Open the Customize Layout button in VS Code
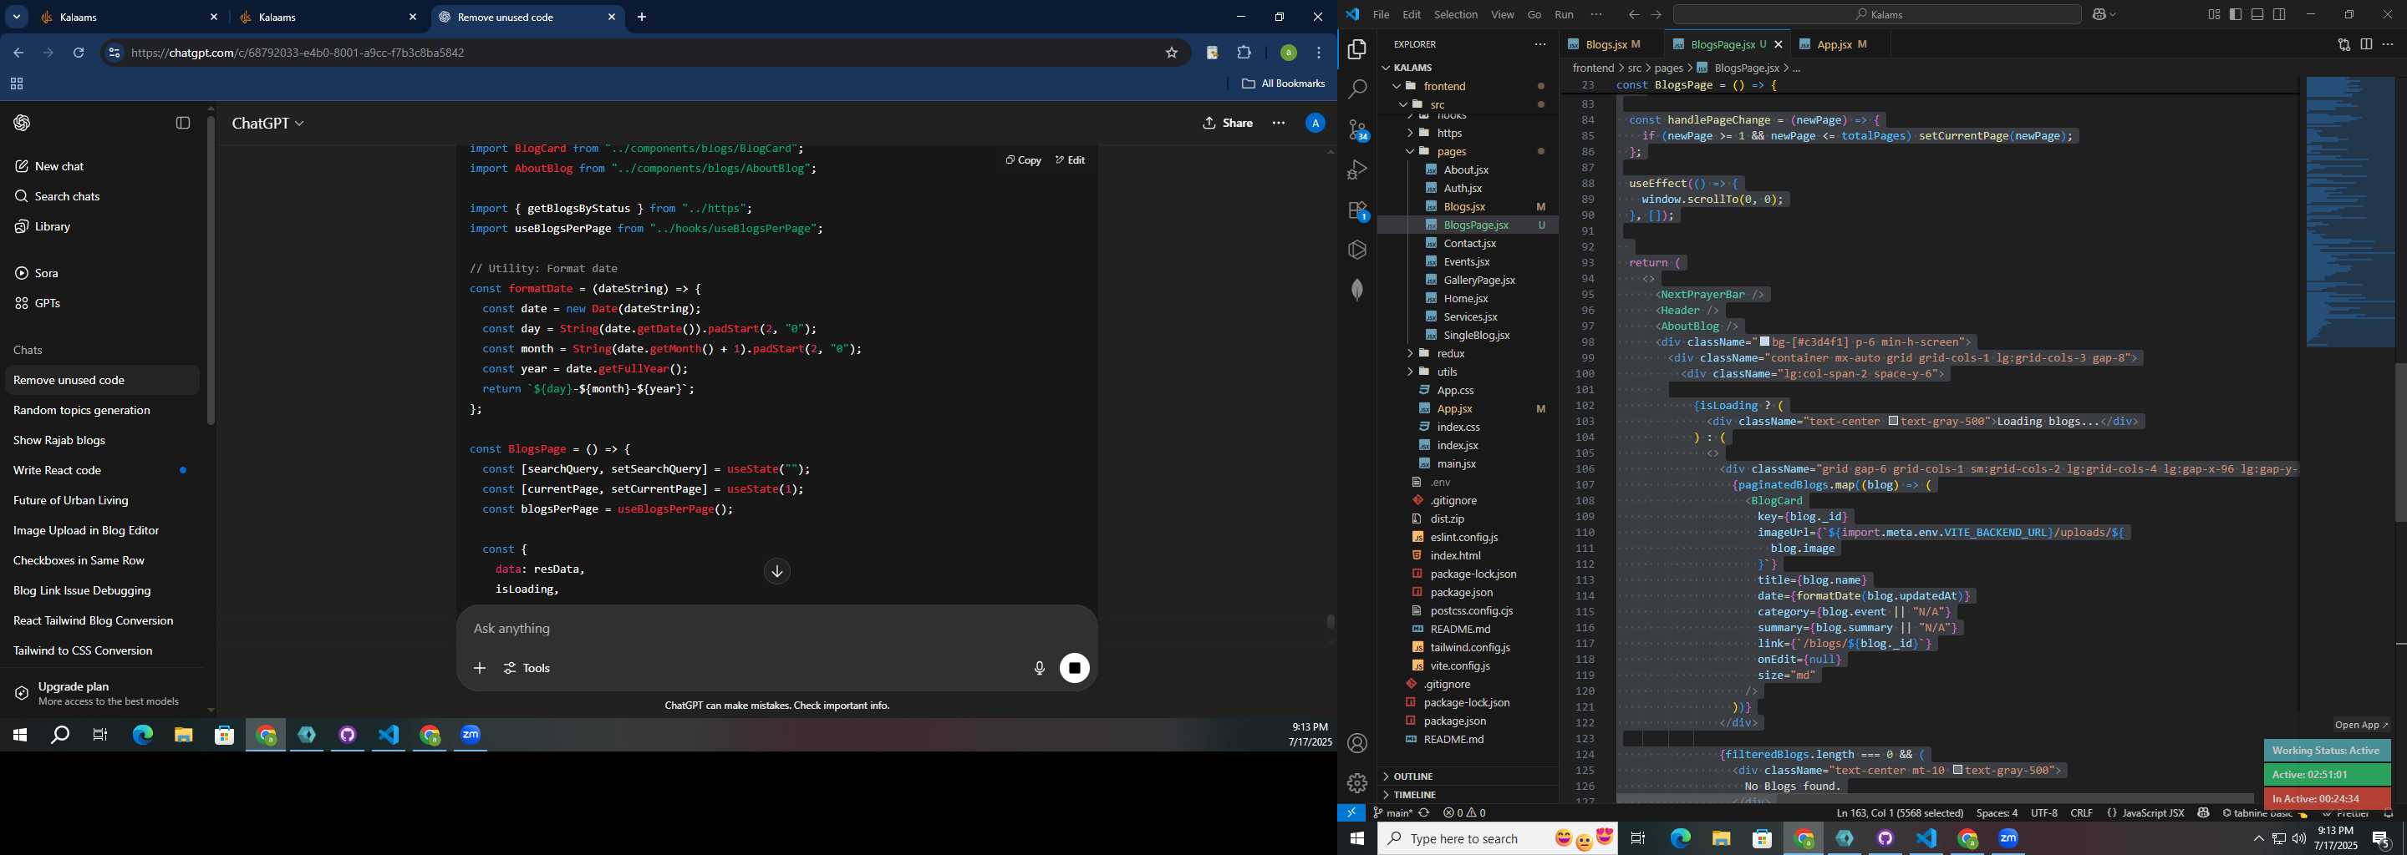Image resolution: width=2407 pixels, height=855 pixels. 2214,14
